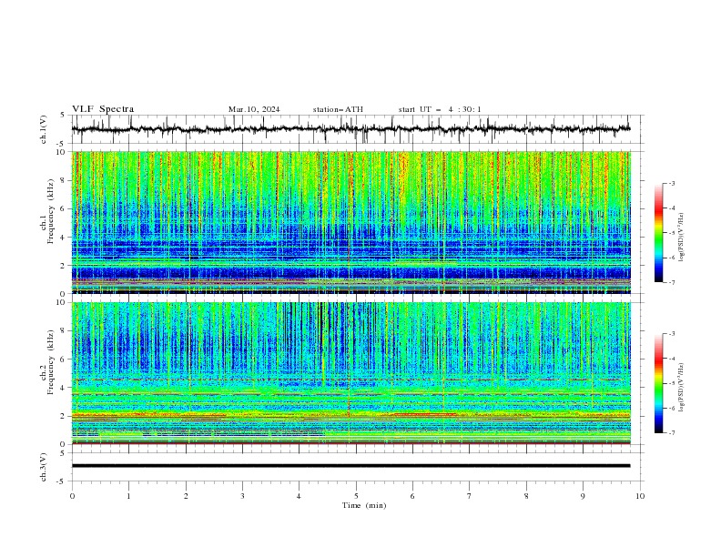This screenshot has width=721, height=557.
Task: Click the "10" tick on the time axis
Action: (640, 496)
